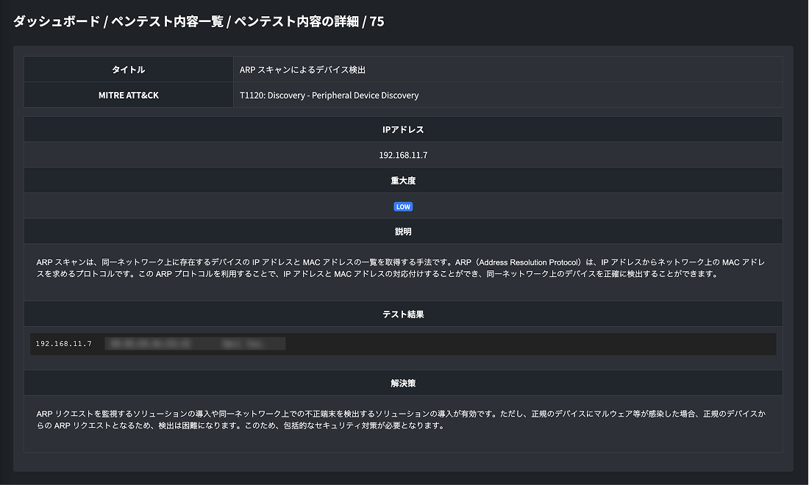Click the 重大度 section header
The image size is (809, 485).
point(403,181)
